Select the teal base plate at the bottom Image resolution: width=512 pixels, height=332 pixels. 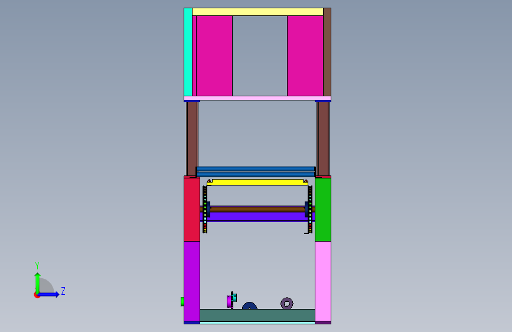(257, 315)
